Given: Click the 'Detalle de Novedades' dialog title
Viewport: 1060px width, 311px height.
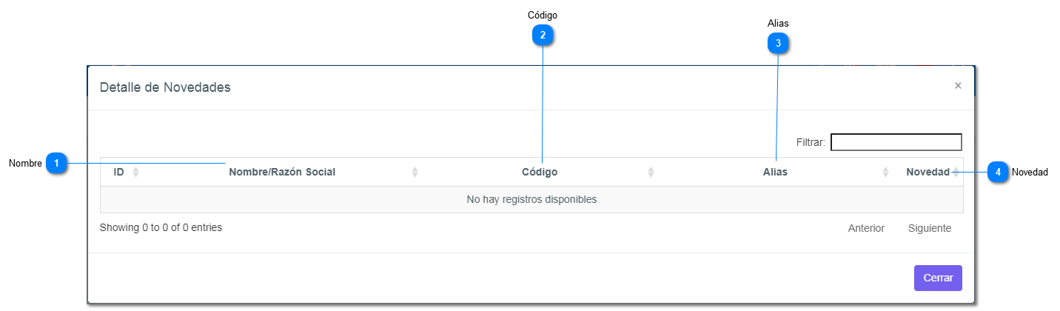Looking at the screenshot, I should (165, 87).
